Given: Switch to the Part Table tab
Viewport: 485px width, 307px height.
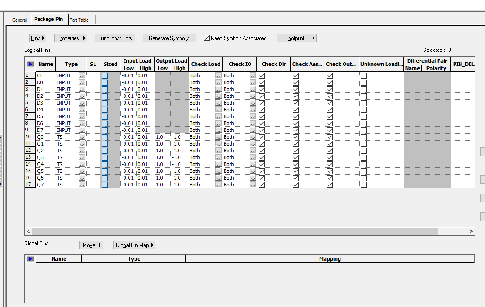Looking at the screenshot, I should pyautogui.click(x=79, y=20).
